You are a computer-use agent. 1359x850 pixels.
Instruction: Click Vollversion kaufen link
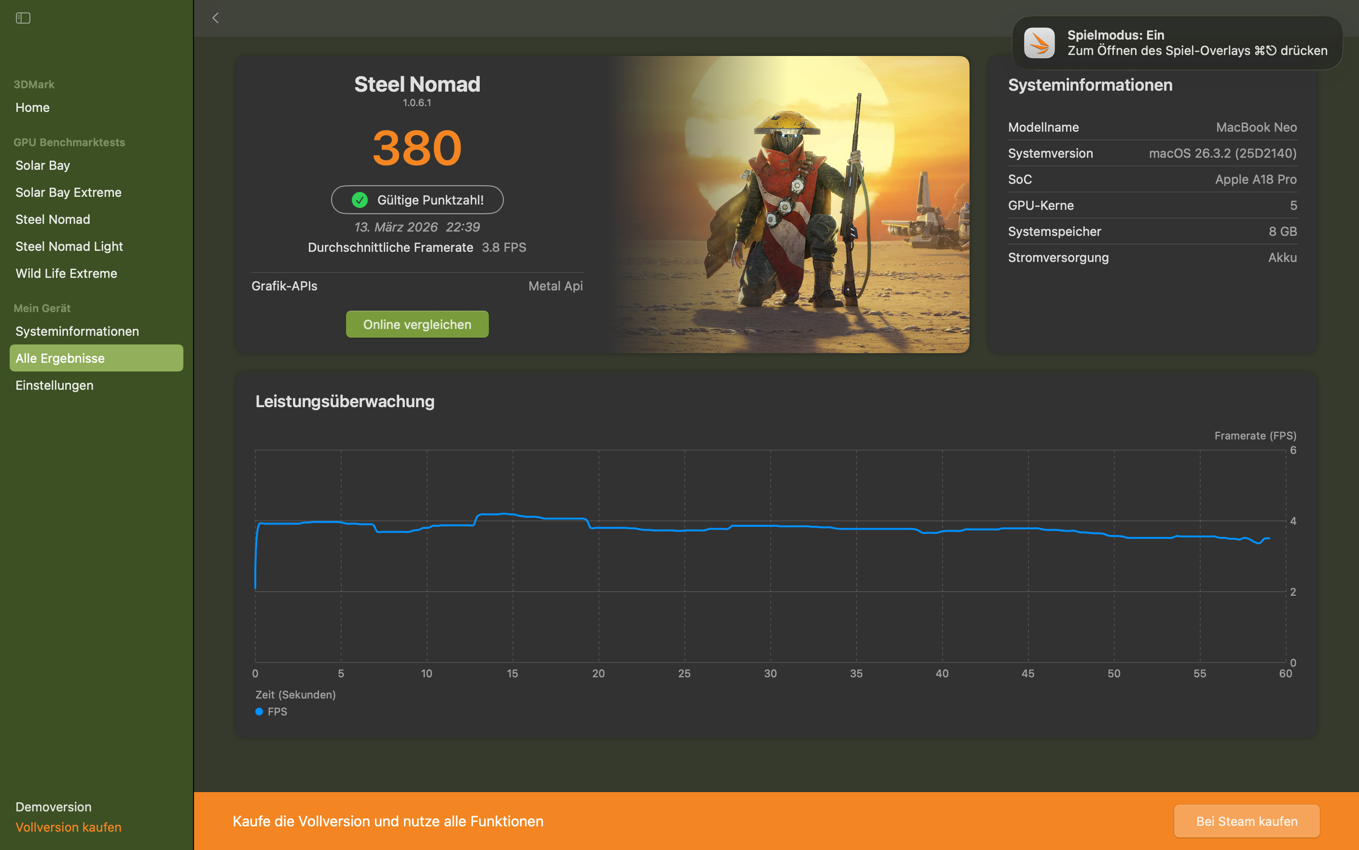coord(69,827)
